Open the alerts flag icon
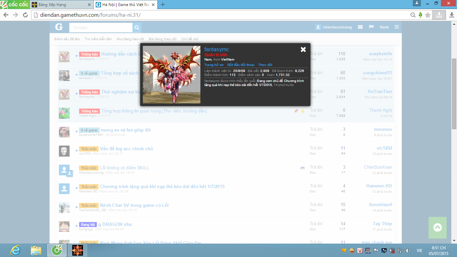The height and width of the screenshot is (257, 457). click(x=371, y=27)
